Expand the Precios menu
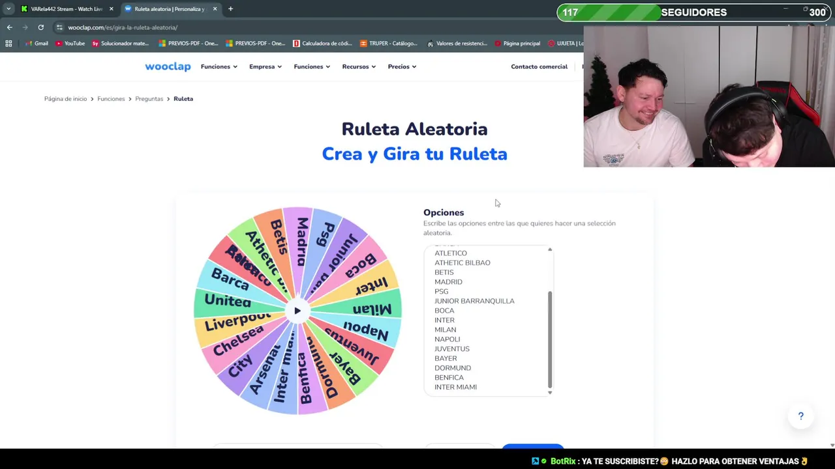This screenshot has width=835, height=469. click(402, 66)
